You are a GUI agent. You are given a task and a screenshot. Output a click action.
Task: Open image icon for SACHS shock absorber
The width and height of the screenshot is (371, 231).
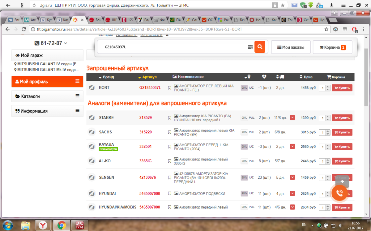(x=176, y=130)
